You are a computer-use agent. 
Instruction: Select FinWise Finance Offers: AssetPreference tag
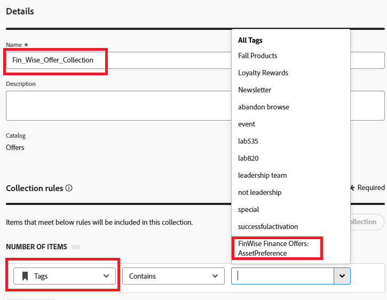(277, 248)
